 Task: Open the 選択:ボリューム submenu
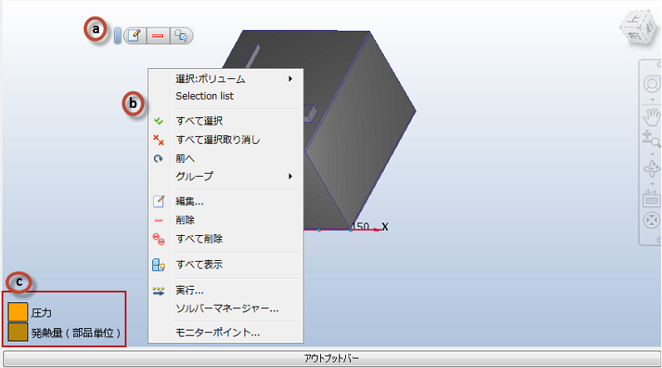225,79
